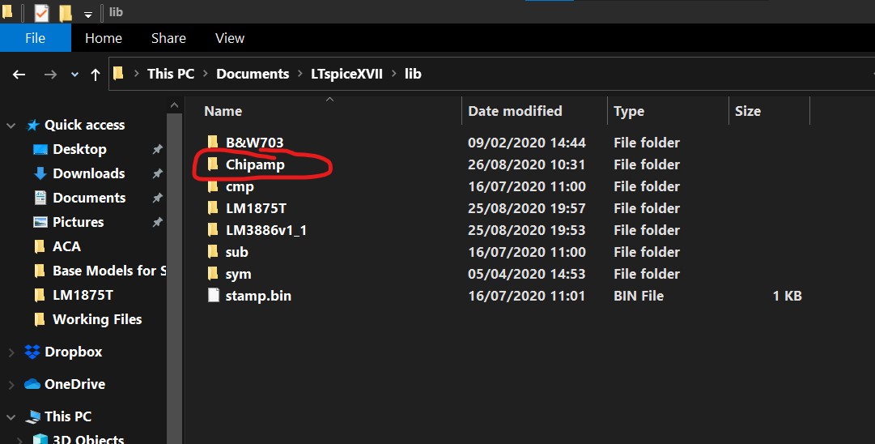The width and height of the screenshot is (875, 444).
Task: Click the Chipamp folder name
Action: click(x=255, y=164)
